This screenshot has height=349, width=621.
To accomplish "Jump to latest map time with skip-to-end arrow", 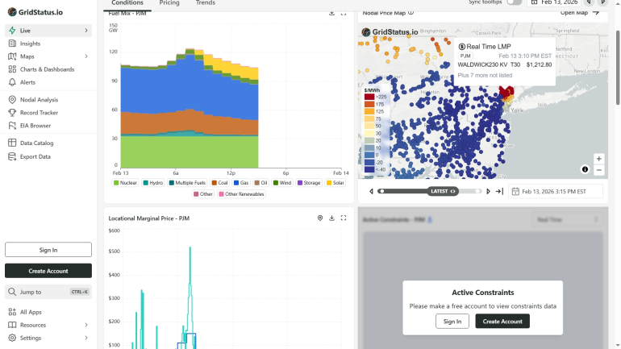I will click(499, 191).
